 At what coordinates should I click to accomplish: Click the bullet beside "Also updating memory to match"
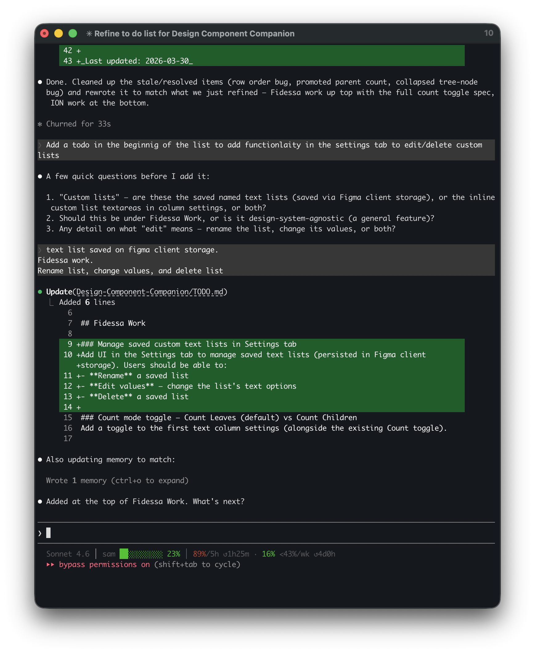(40, 459)
